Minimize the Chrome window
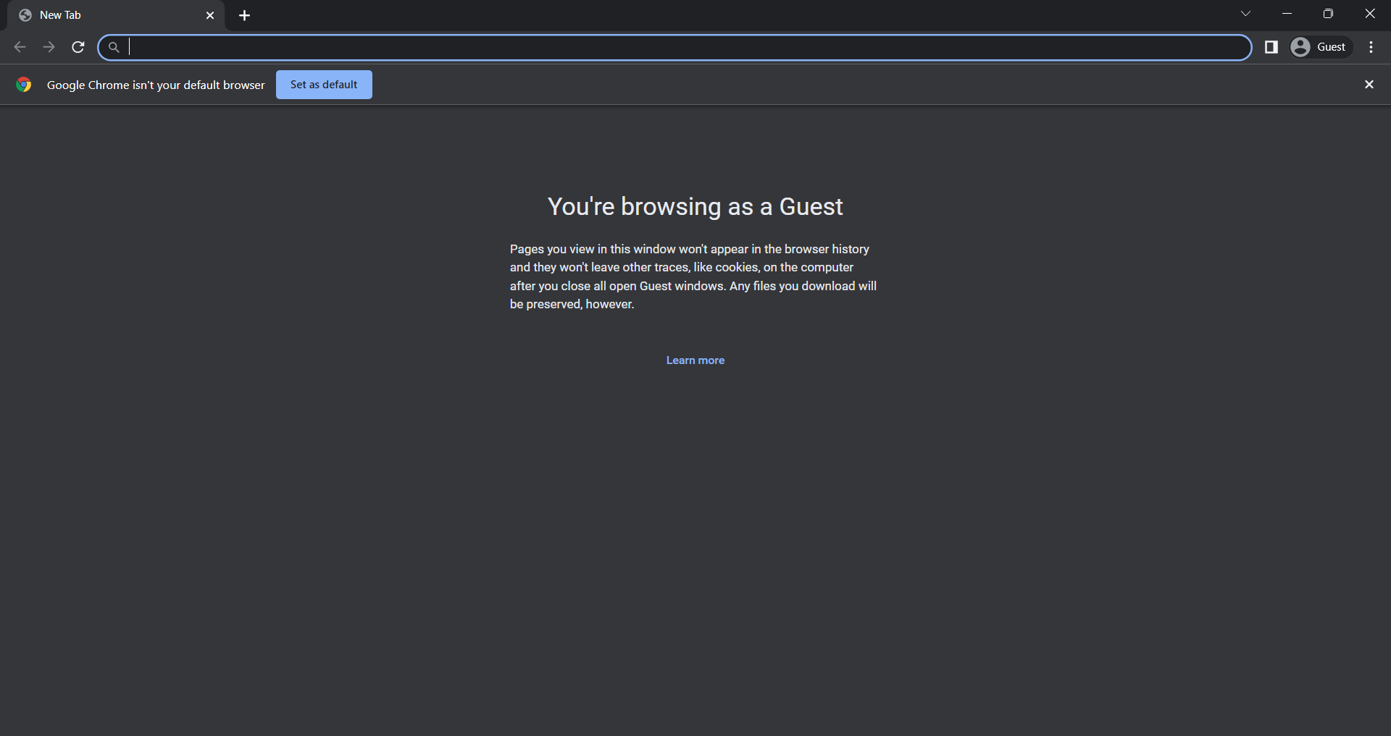The image size is (1391, 736). tap(1287, 14)
